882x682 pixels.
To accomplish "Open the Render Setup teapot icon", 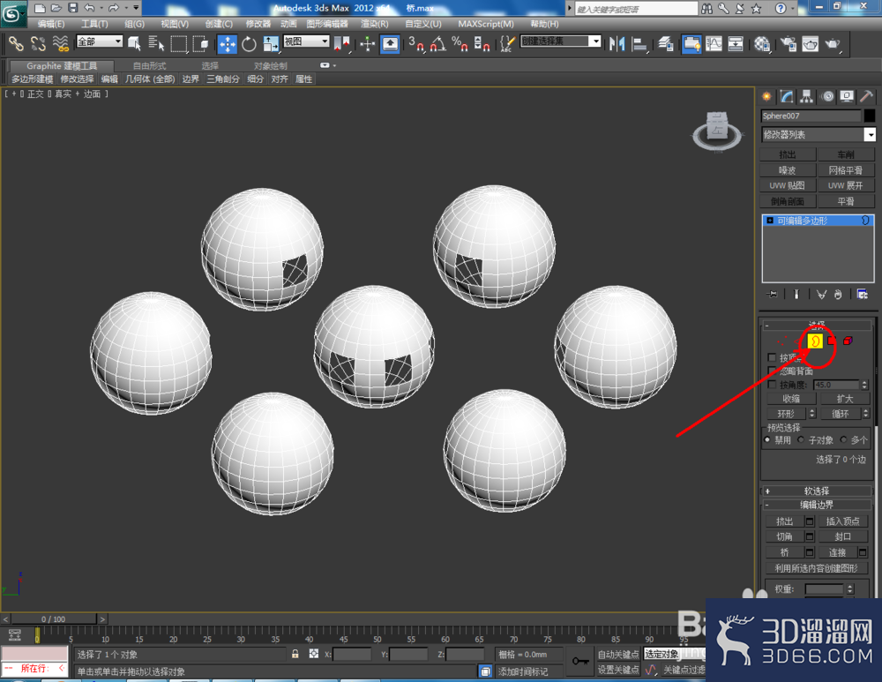I will [789, 44].
